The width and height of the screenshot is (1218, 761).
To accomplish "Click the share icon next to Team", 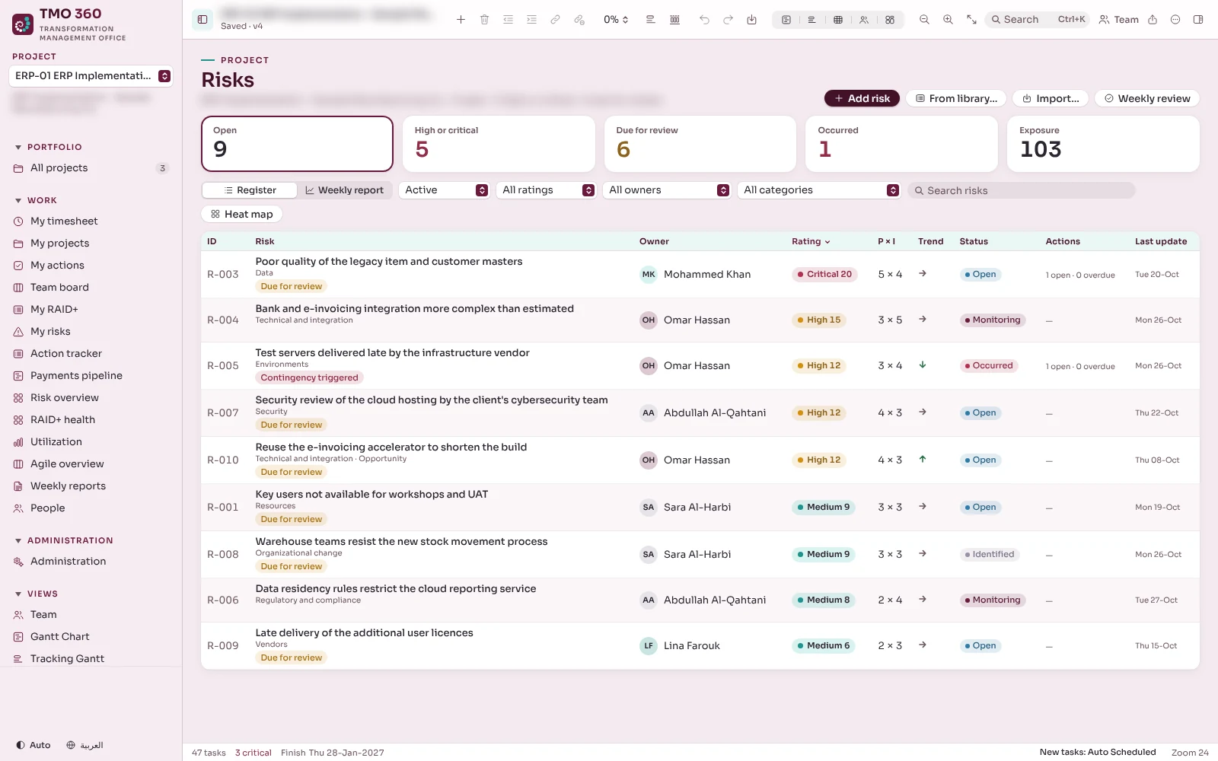I will [x=1153, y=20].
